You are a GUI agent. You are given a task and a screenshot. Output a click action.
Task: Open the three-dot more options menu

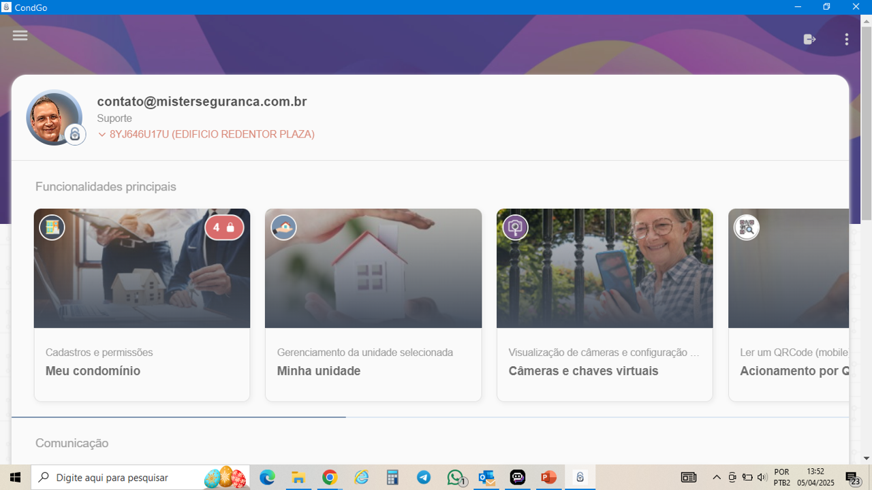tap(846, 39)
